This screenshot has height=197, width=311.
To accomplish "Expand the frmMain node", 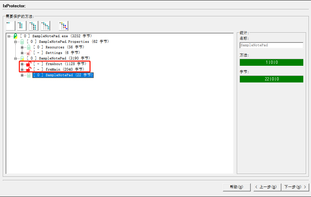I will [22, 70].
